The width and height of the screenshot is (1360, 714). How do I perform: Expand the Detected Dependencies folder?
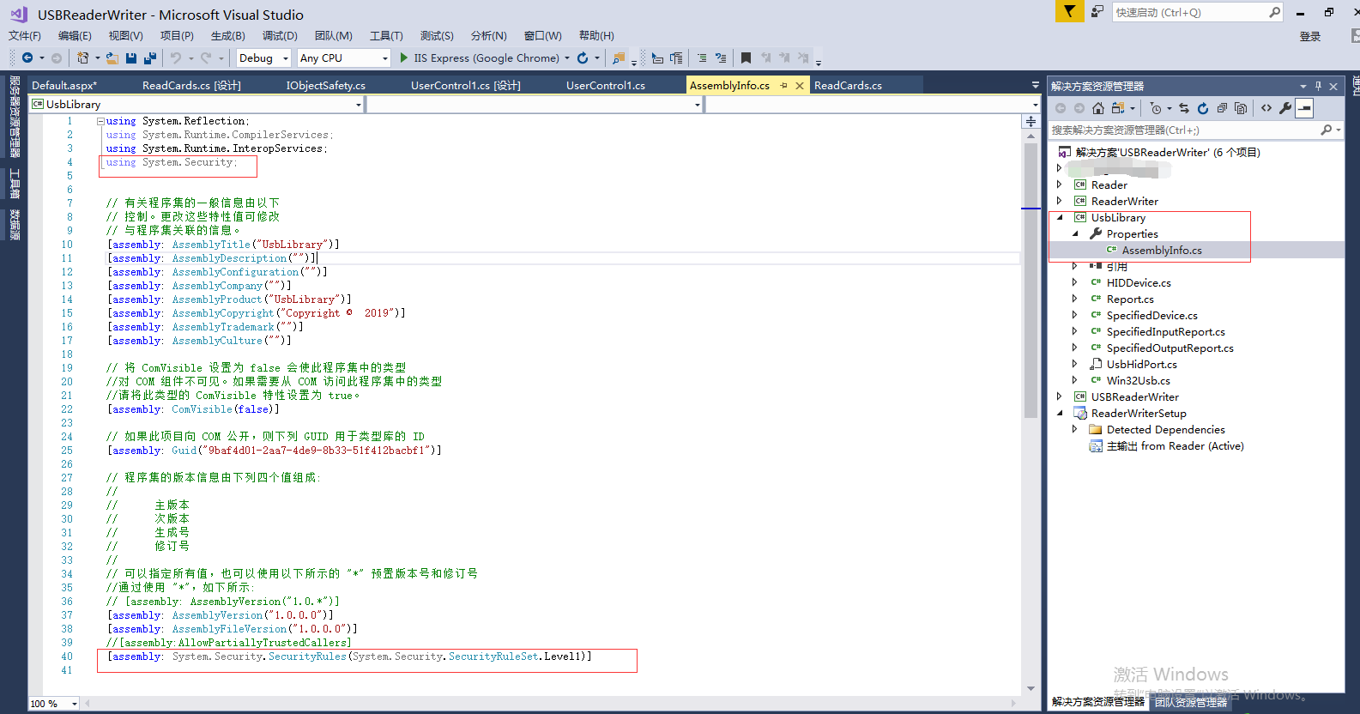coord(1075,429)
